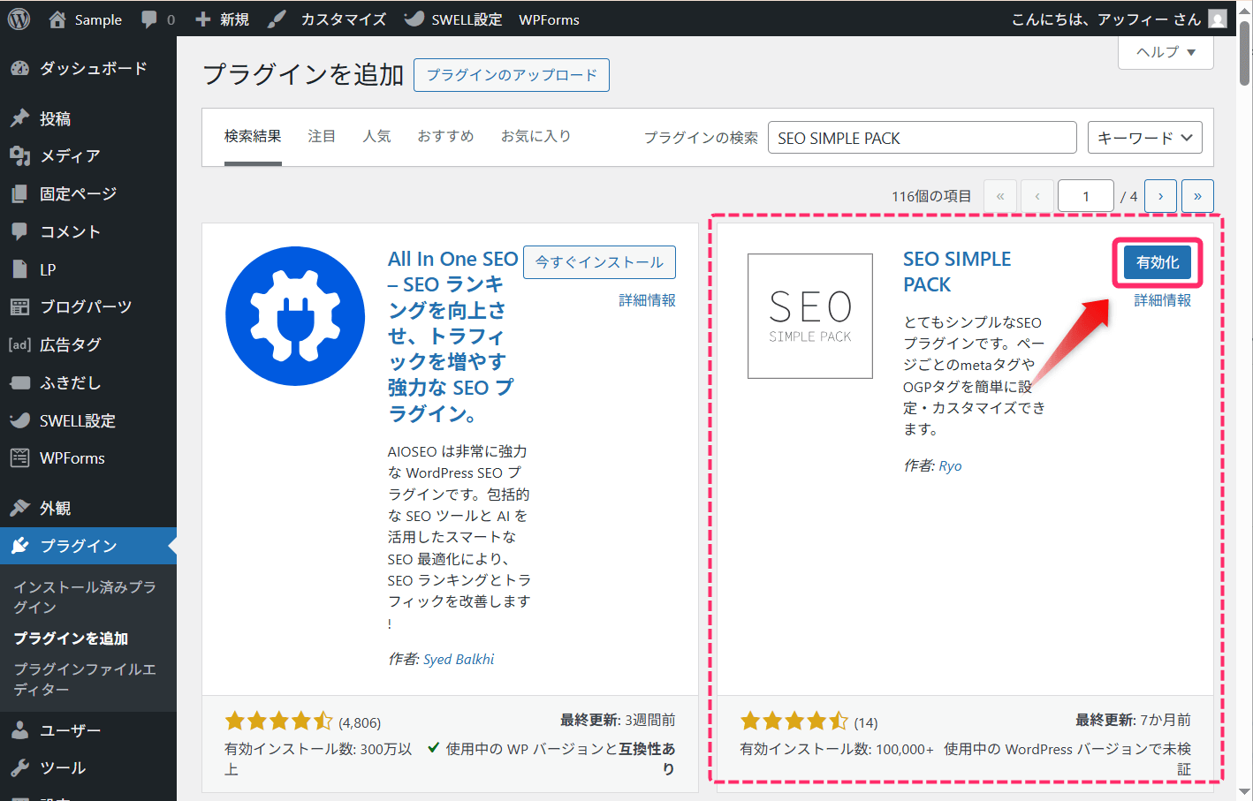Visit author Ryo's profile link
Screen dimensions: 1253x801
(949, 465)
